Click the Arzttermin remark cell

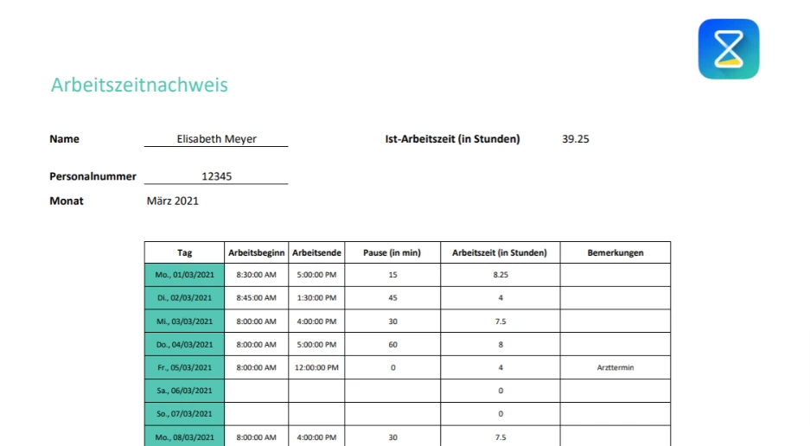pos(615,367)
